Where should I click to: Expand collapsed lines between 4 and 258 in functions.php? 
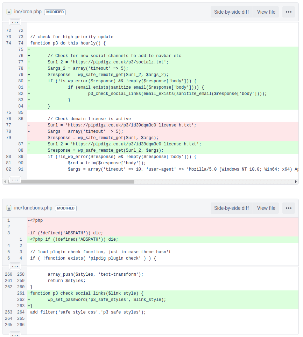point(15,266)
